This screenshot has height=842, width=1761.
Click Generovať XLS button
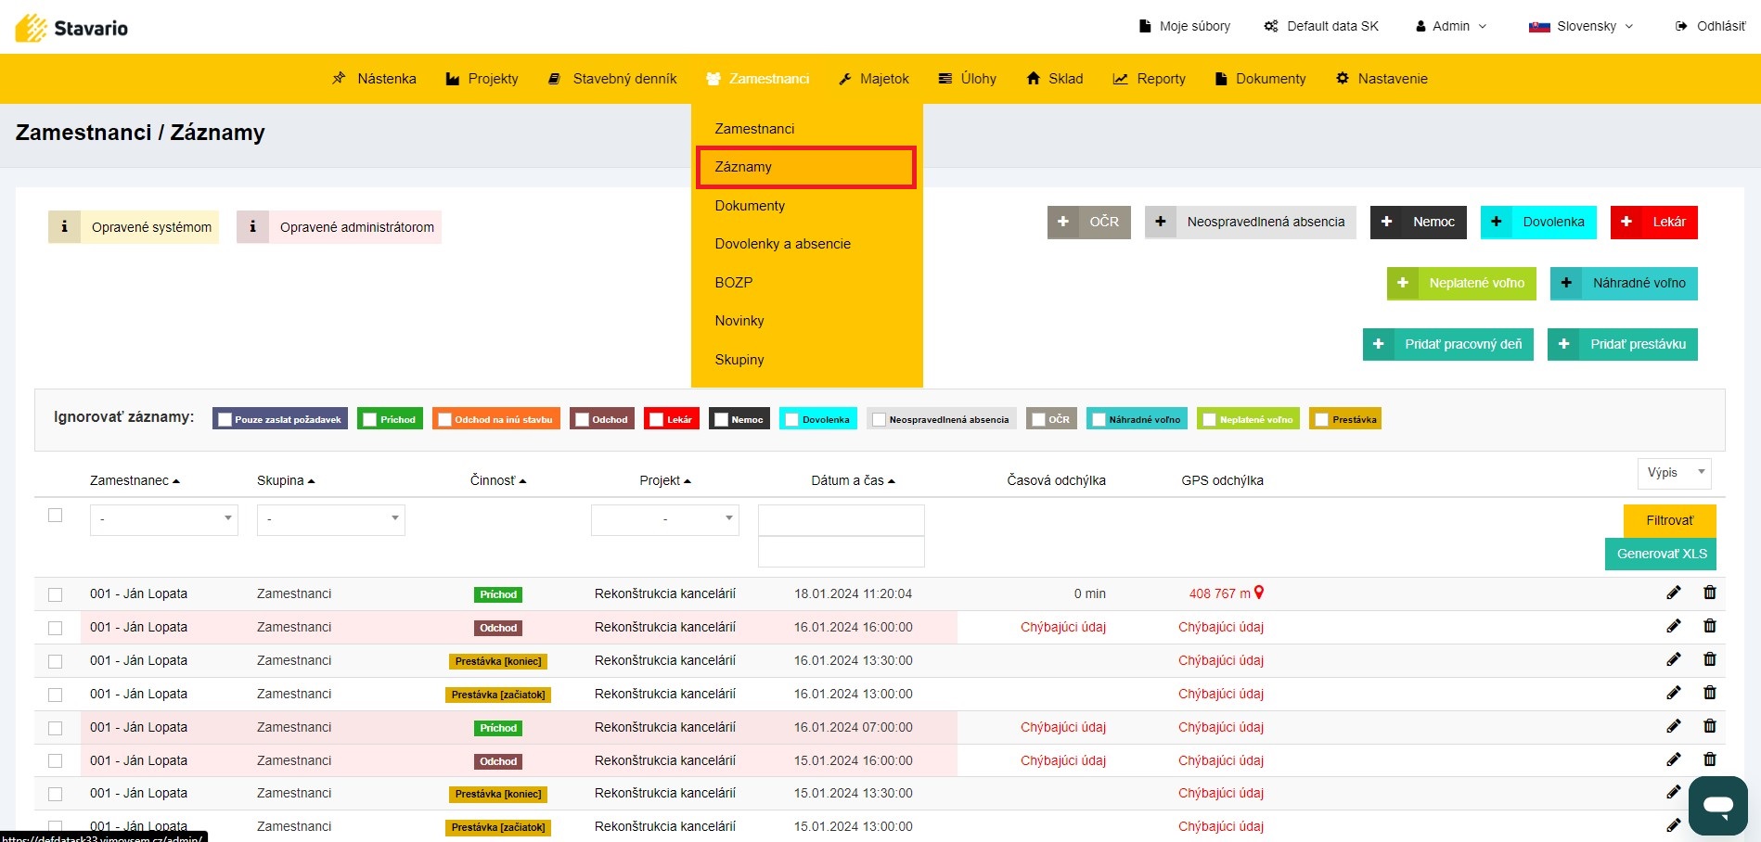coord(1661,554)
